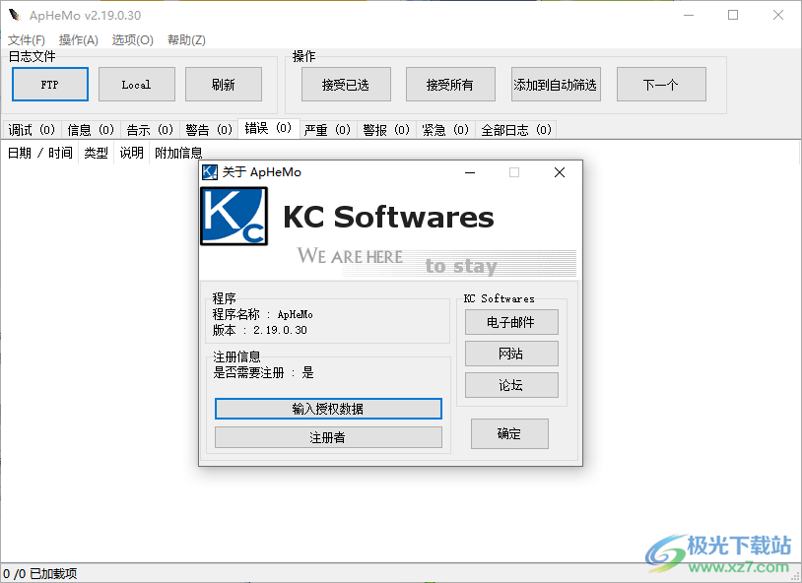This screenshot has width=802, height=583.
Task: Switch to the 全部日志 (0) tab
Action: coord(516,130)
